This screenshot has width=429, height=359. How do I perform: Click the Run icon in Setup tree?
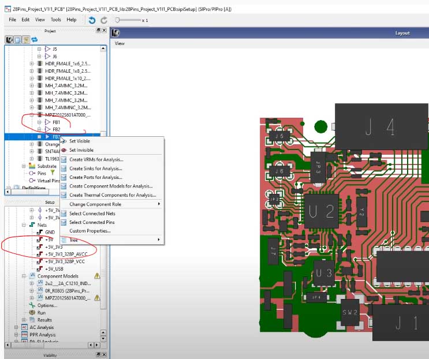tap(33, 312)
